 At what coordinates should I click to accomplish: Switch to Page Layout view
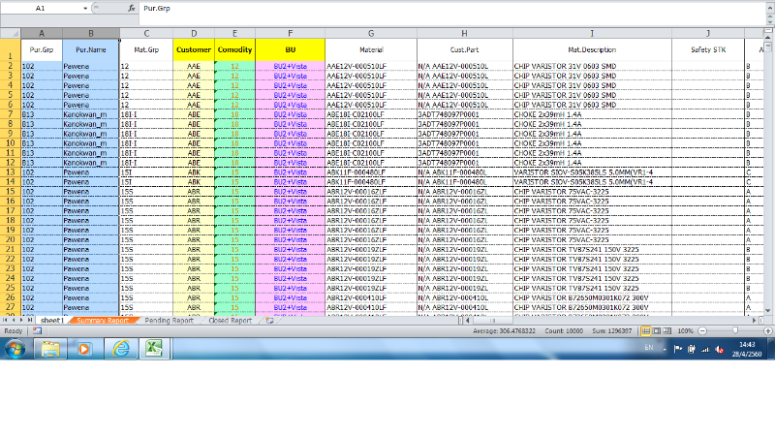(659, 330)
